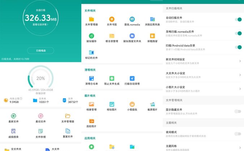Click the 图片相关 section heading
244x151 pixels.
click(x=90, y=96)
